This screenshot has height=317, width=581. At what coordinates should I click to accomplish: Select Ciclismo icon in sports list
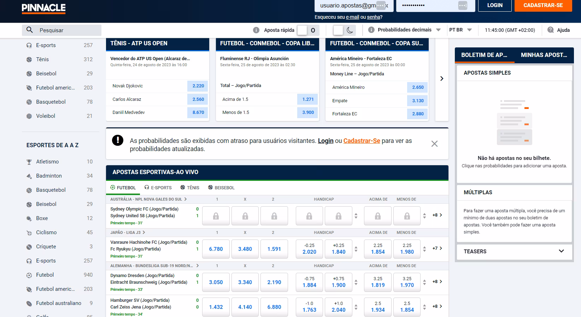tap(29, 232)
